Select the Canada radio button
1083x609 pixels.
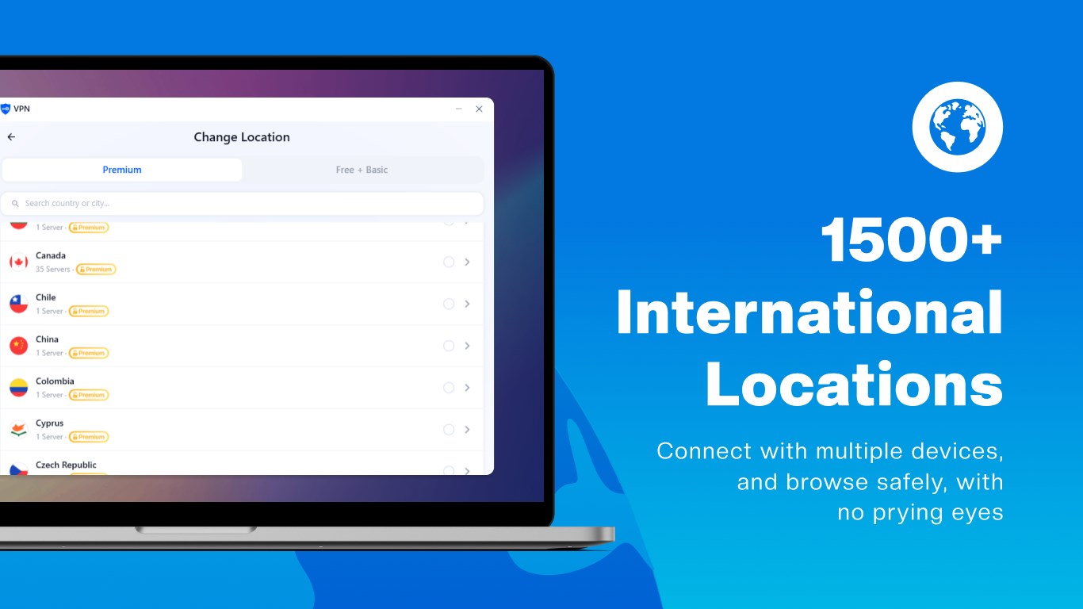coord(449,262)
